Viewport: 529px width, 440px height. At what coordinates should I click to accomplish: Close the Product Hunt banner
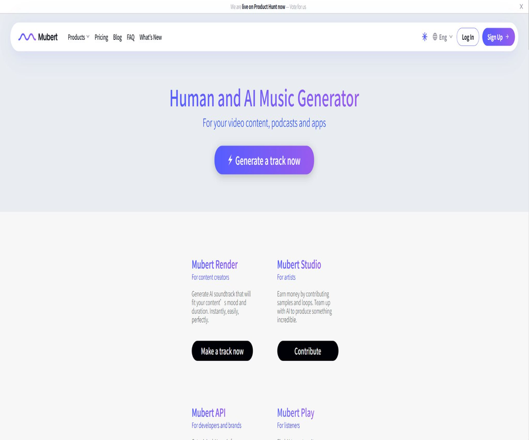tap(521, 6)
